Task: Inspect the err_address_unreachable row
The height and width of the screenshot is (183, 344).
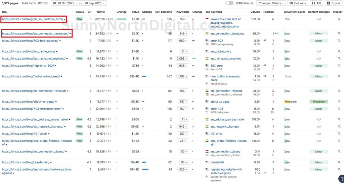Action: [339, 120]
